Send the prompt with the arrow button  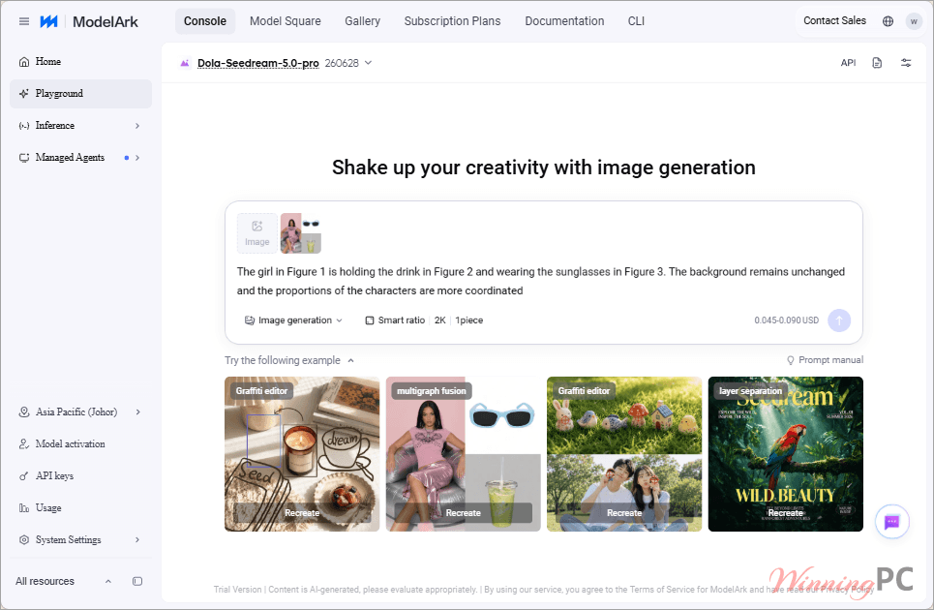pyautogui.click(x=839, y=320)
